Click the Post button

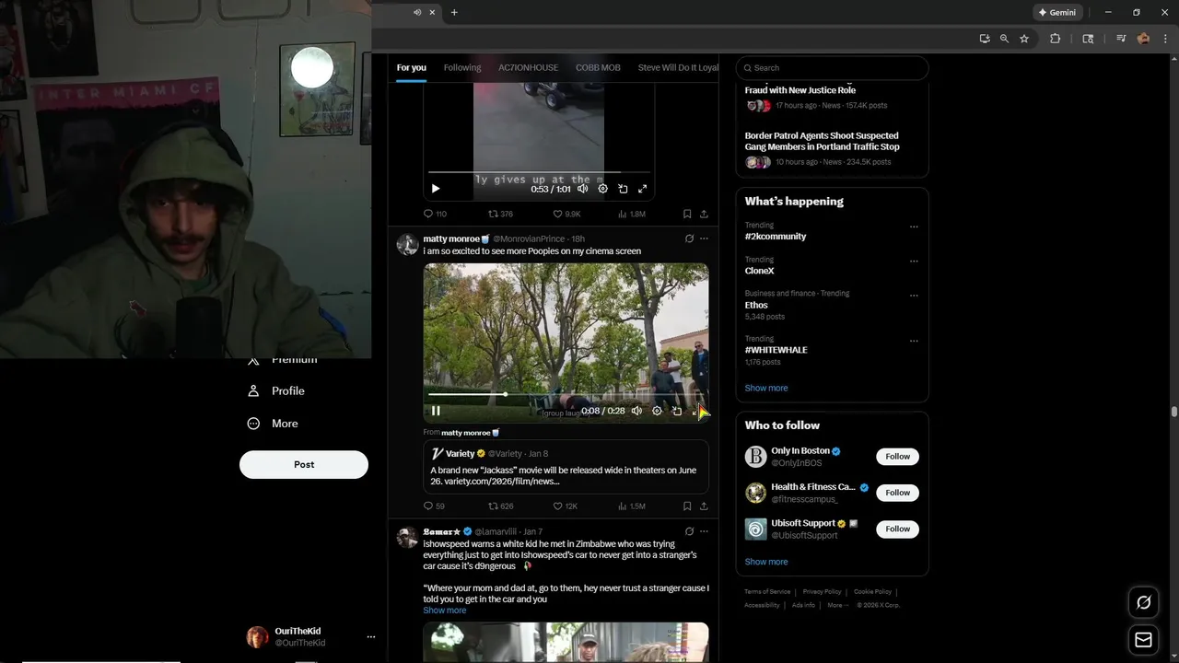click(304, 464)
